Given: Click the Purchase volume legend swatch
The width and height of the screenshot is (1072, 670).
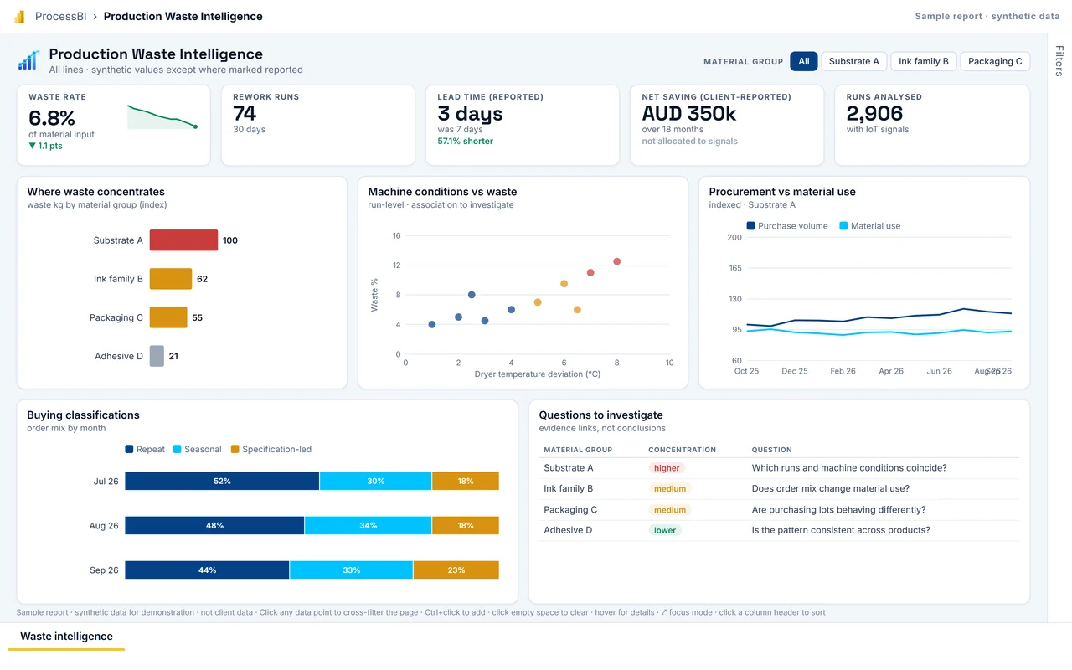Looking at the screenshot, I should click(x=750, y=226).
